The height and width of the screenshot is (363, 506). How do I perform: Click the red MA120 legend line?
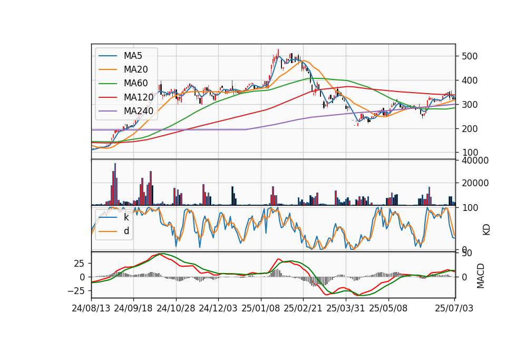108,97
